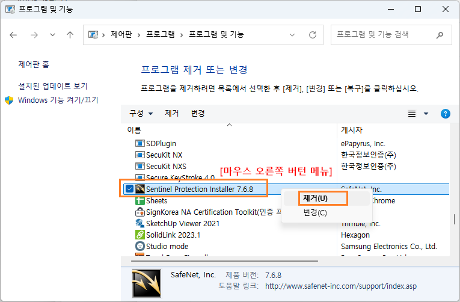Choose 변경(C) in context menu
Image resolution: width=460 pixels, height=302 pixels.
coord(315,212)
